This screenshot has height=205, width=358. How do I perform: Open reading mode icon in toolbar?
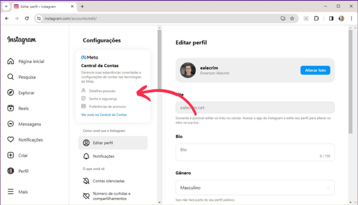[x=306, y=19]
